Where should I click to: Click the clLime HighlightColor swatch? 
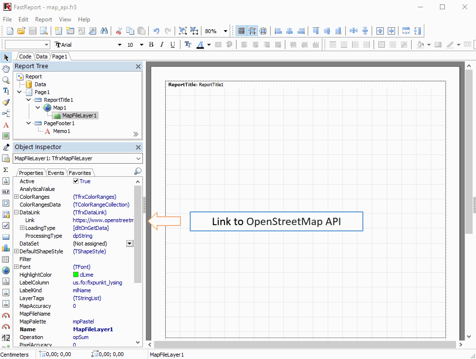(x=76, y=274)
